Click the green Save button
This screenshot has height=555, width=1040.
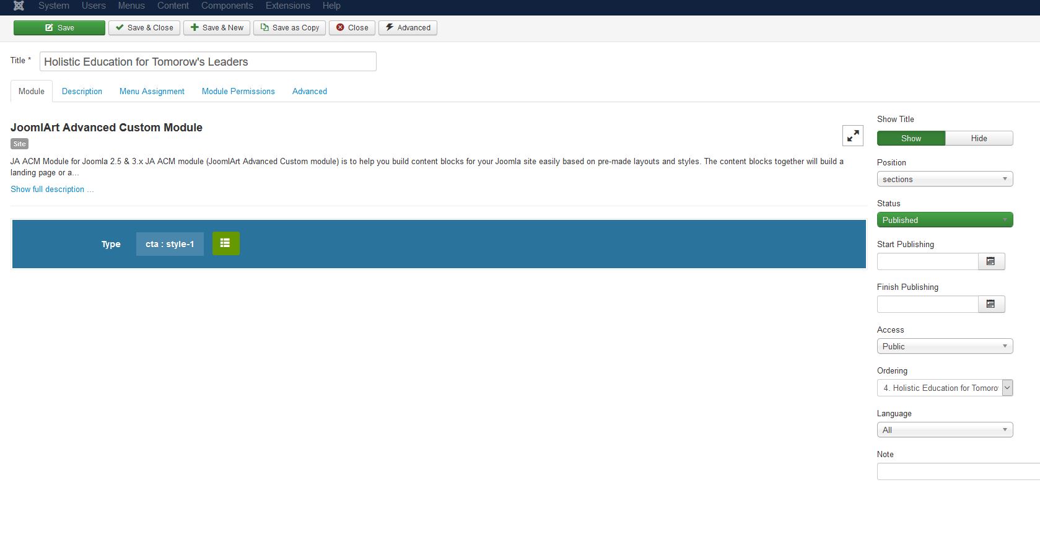point(59,28)
